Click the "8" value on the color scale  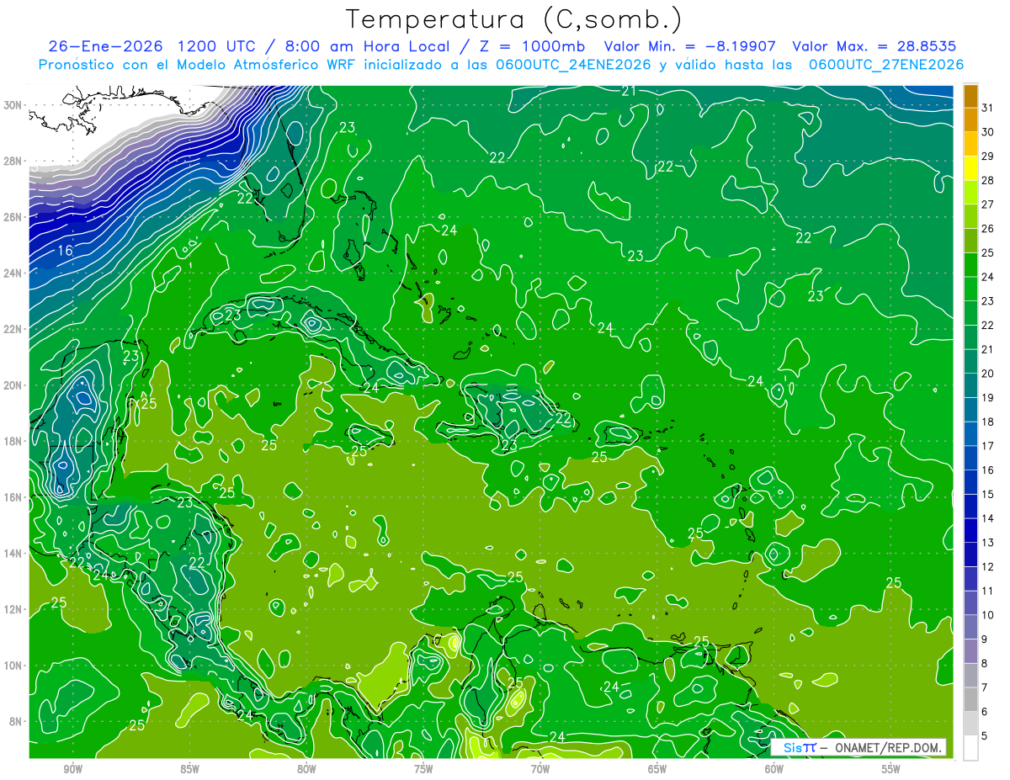985,663
